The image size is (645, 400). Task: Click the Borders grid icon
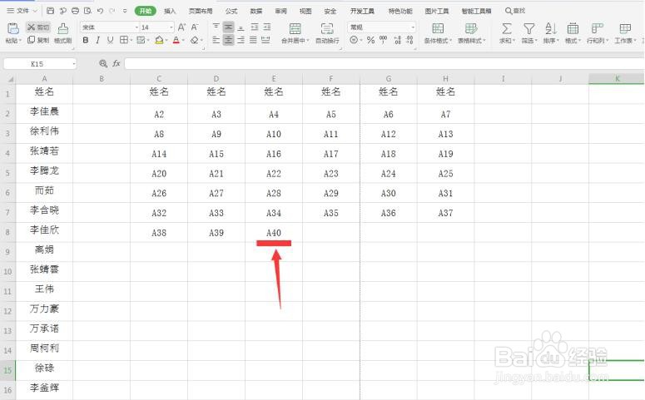pyautogui.click(x=123, y=40)
